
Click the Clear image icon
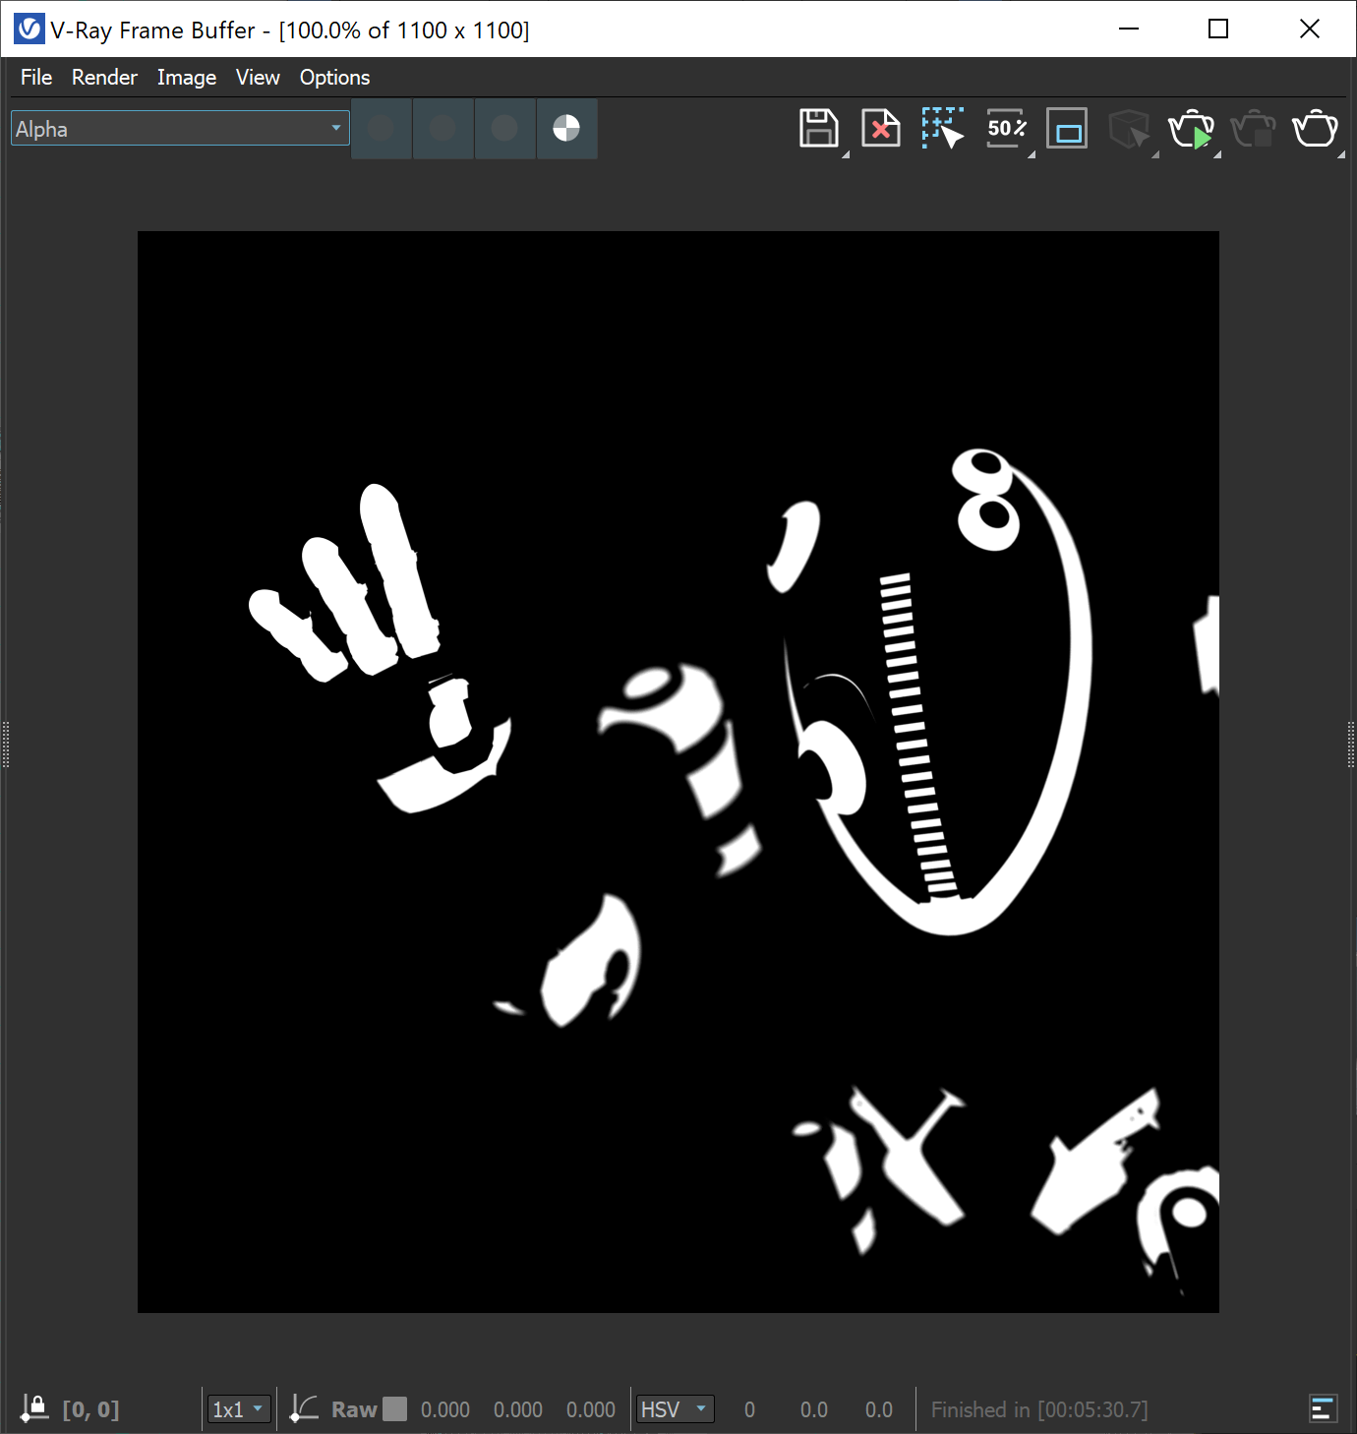point(880,128)
